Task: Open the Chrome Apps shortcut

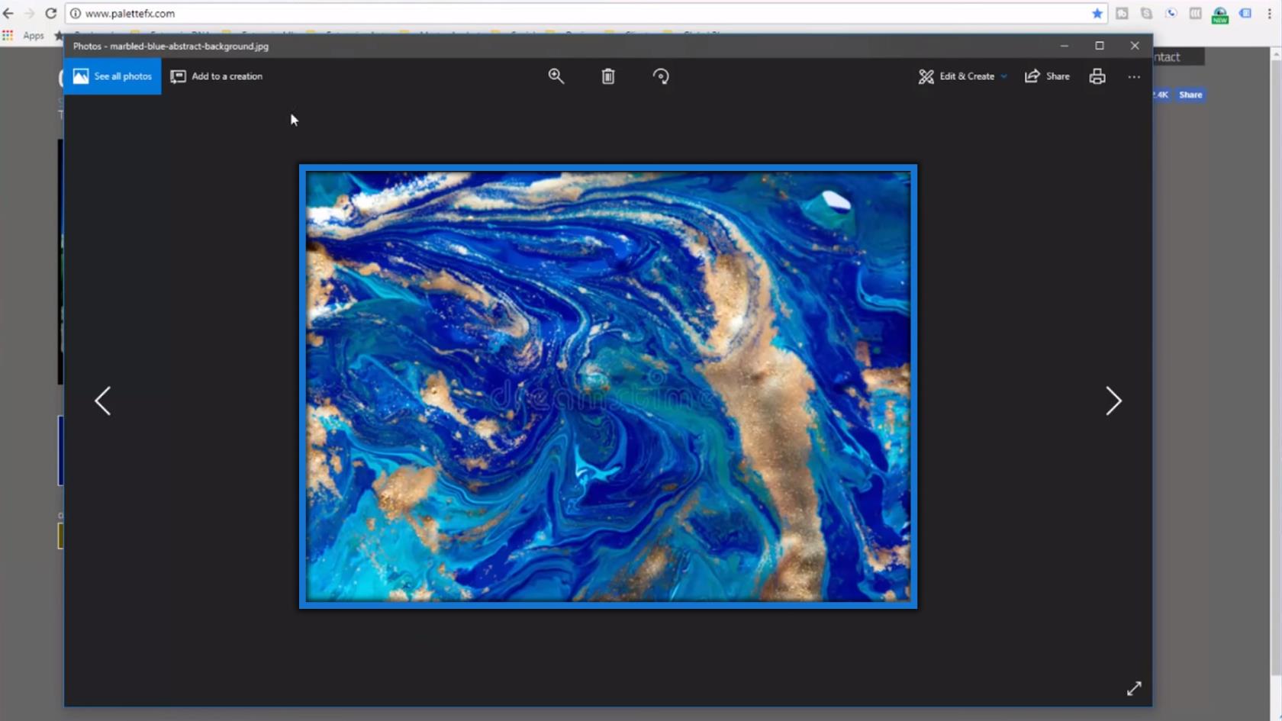Action: click(24, 35)
